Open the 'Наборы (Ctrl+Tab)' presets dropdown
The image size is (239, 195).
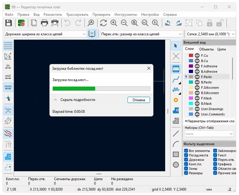click(209, 134)
